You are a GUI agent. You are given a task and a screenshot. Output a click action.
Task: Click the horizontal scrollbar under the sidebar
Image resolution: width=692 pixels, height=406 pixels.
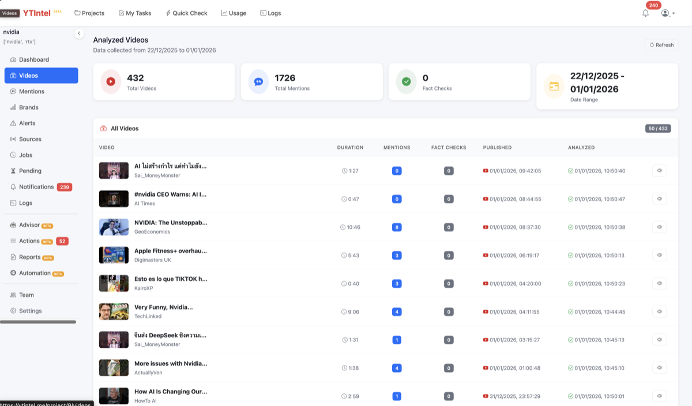(x=38, y=322)
